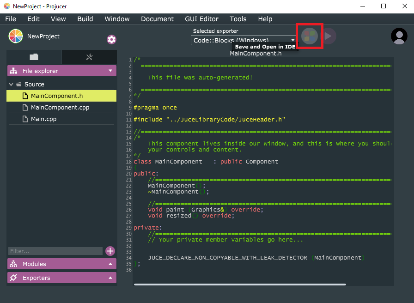Open the Window menu
This screenshot has height=303, width=414.
[117, 19]
